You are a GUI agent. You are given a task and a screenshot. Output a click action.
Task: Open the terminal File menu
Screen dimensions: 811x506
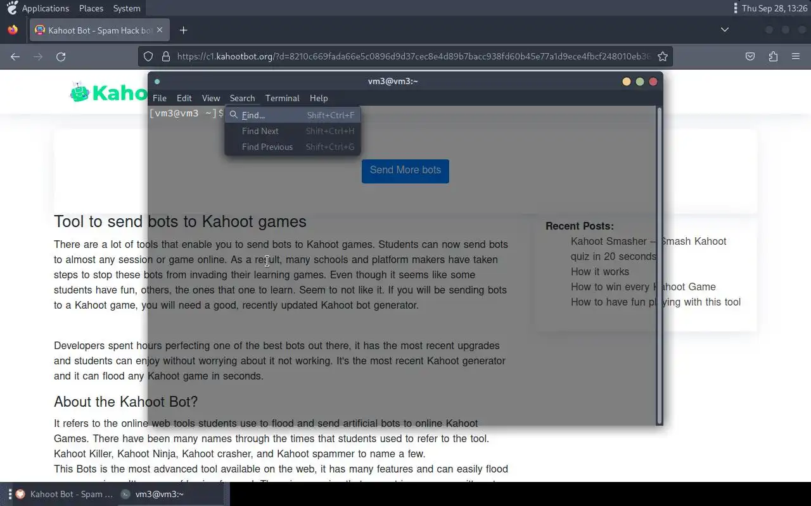[160, 98]
